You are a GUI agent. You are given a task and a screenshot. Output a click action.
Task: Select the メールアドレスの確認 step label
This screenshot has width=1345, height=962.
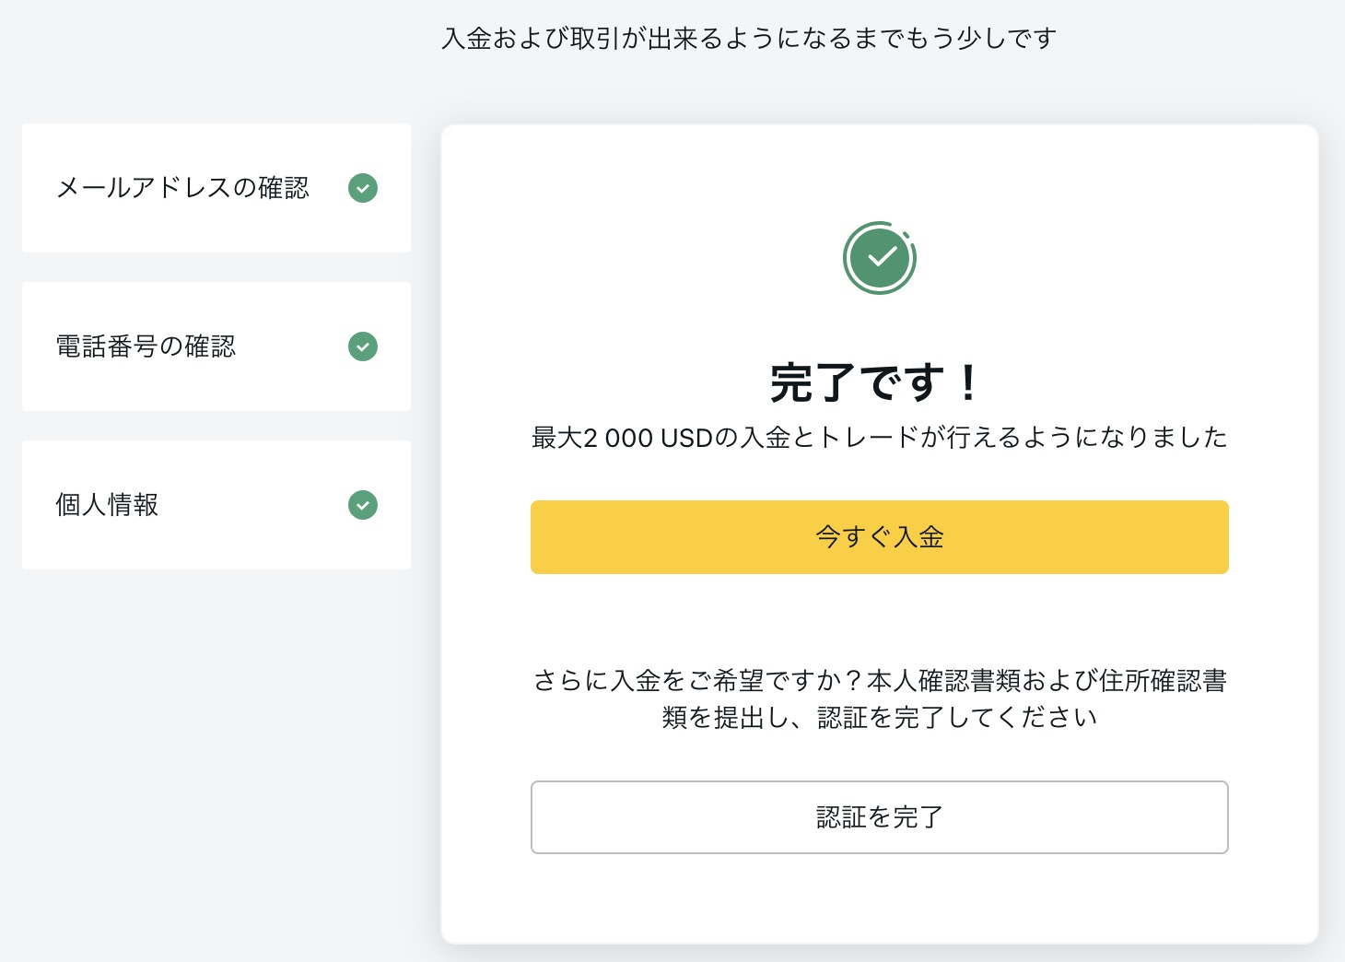(182, 188)
